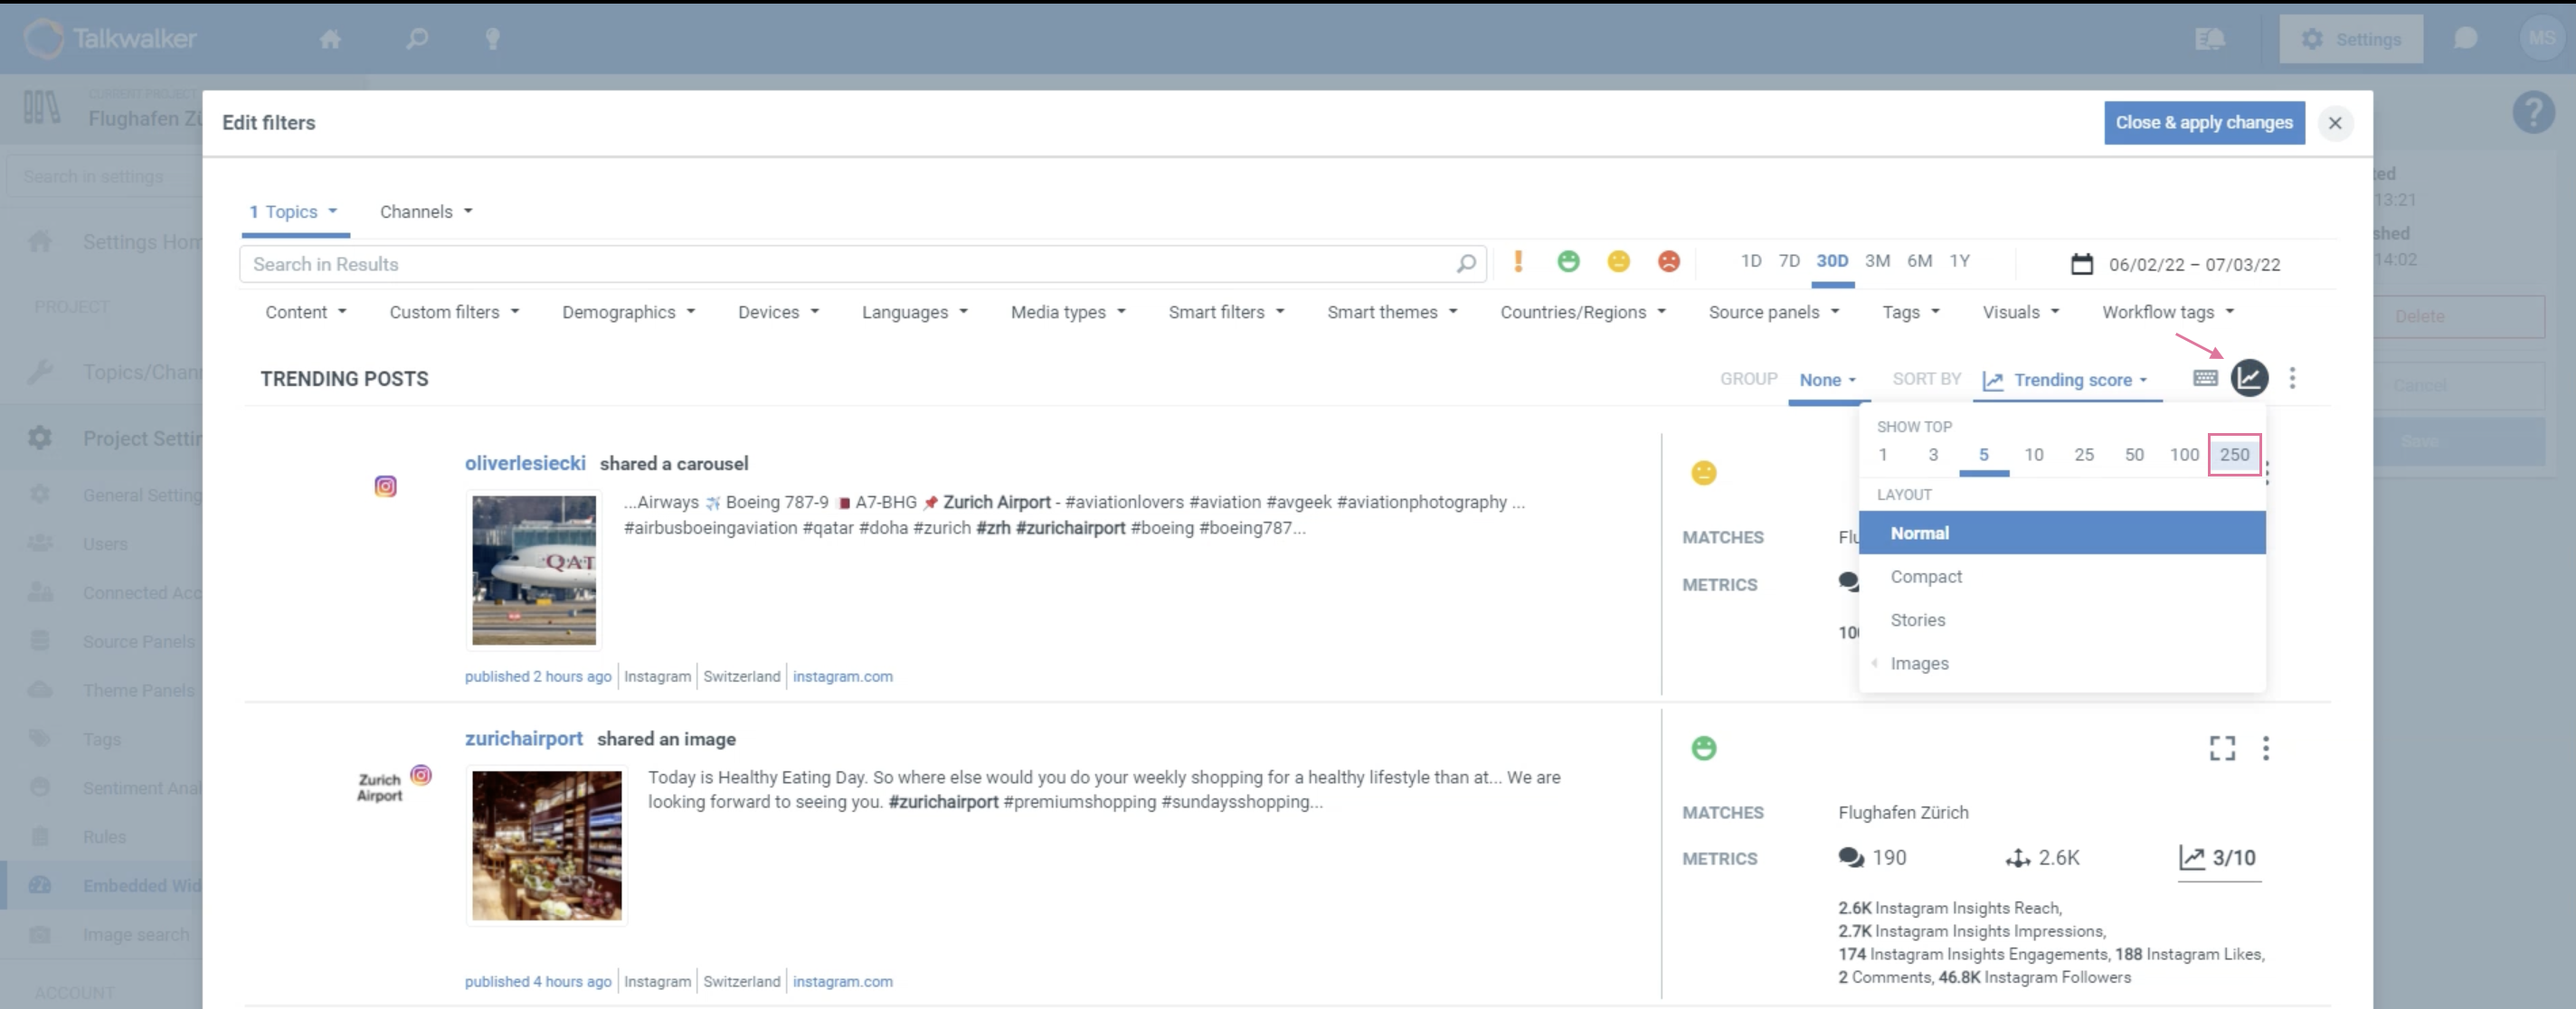This screenshot has width=2576, height=1009.
Task: Click neutral sentiment icon on oliverlesiecki post
Action: [1703, 473]
